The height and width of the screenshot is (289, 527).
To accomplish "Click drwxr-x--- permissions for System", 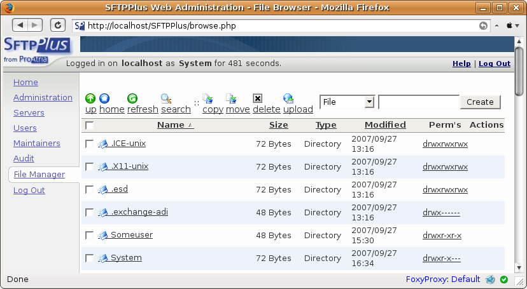I will [441, 258].
